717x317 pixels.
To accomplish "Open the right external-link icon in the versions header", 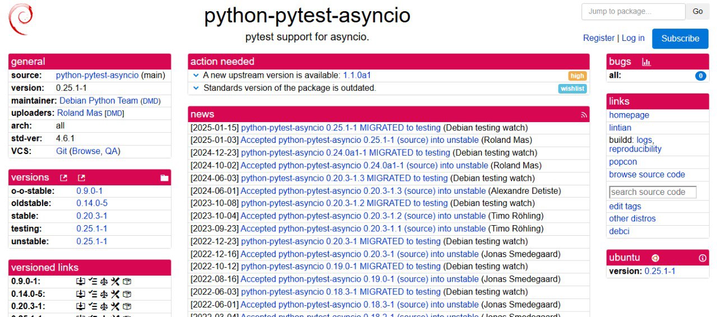I will coord(82,178).
